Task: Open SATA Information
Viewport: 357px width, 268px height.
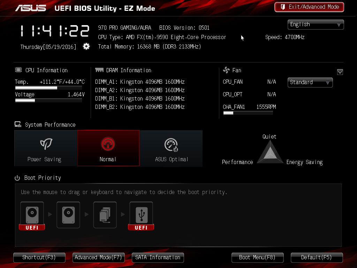Action: [x=158, y=258]
